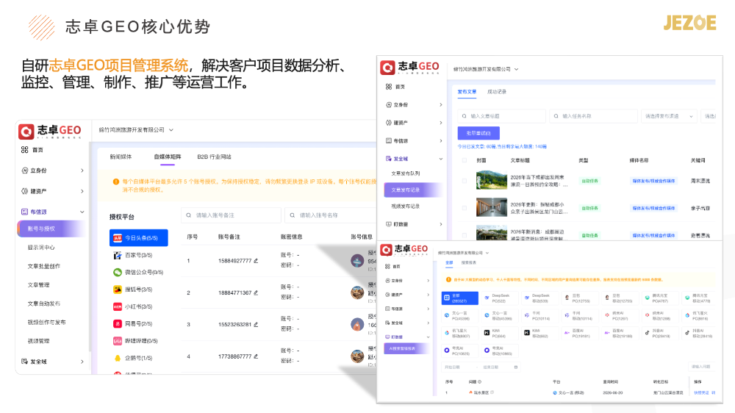The image size is (735, 413).
Task: Click info icon beside 问题 column header
Action: pos(479,381)
